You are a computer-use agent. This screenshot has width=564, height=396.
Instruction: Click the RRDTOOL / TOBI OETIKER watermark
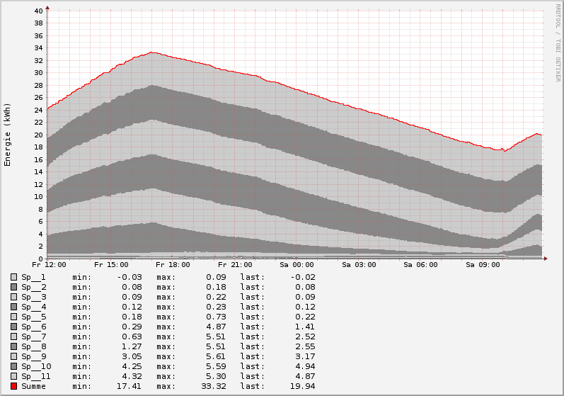click(558, 43)
